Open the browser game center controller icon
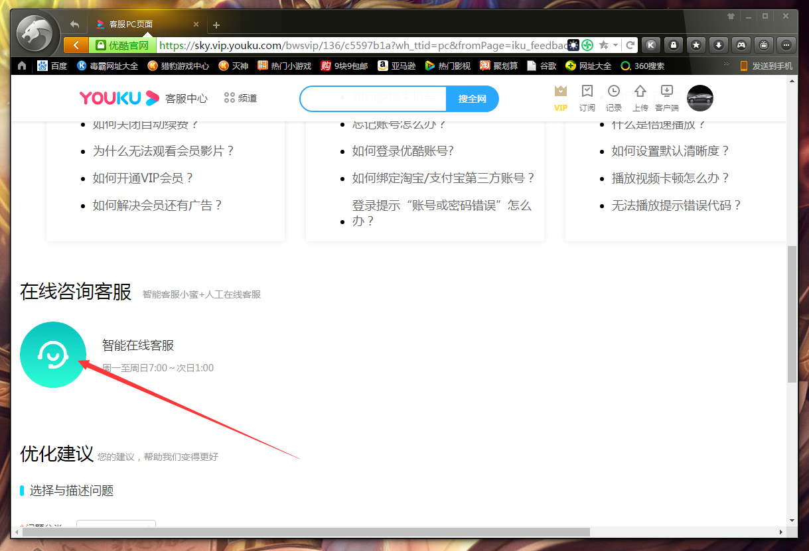 [742, 44]
